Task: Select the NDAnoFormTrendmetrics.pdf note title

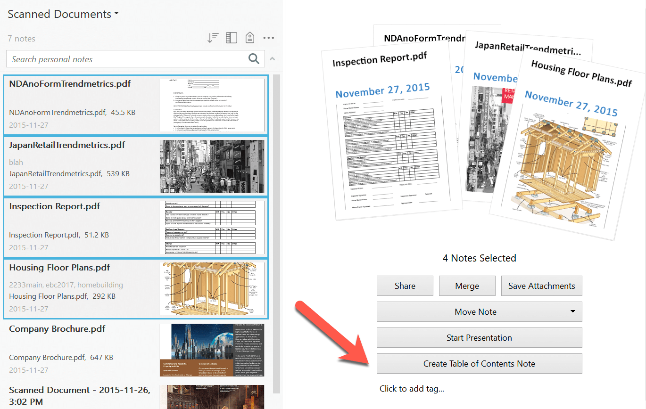Action: [x=70, y=84]
